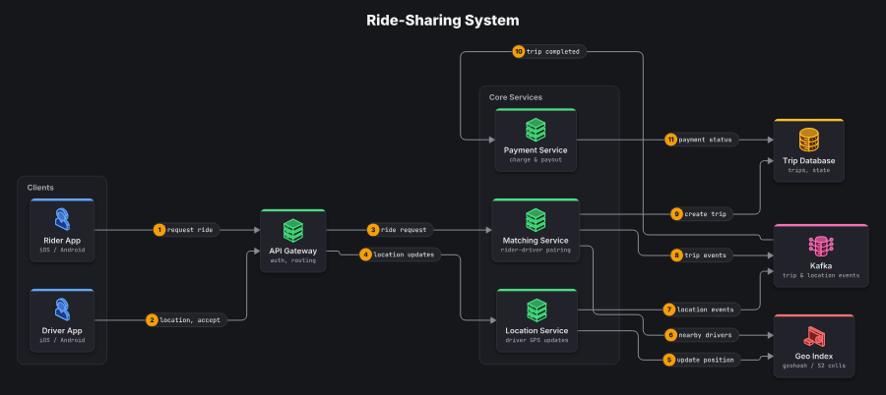Click the Driver App user icon
Viewport: 886px width, 395px height.
coord(62,310)
